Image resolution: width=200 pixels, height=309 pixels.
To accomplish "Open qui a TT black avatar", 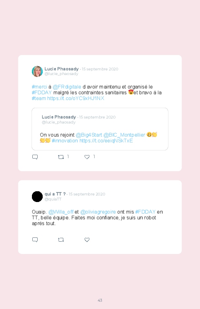I will pos(37,197).
